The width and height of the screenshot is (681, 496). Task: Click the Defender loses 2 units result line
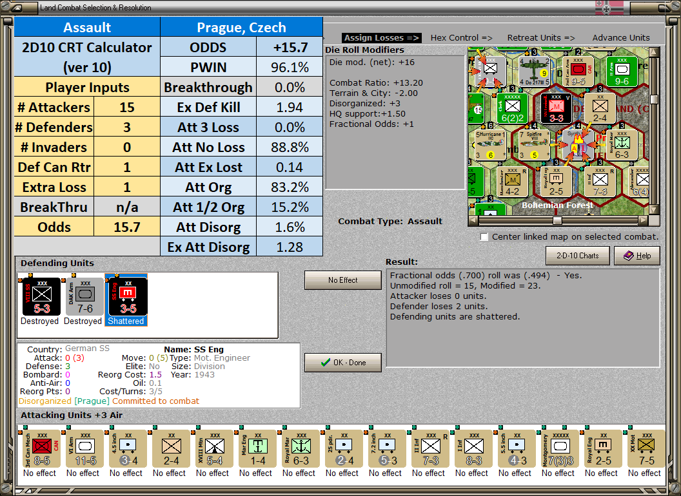[439, 307]
